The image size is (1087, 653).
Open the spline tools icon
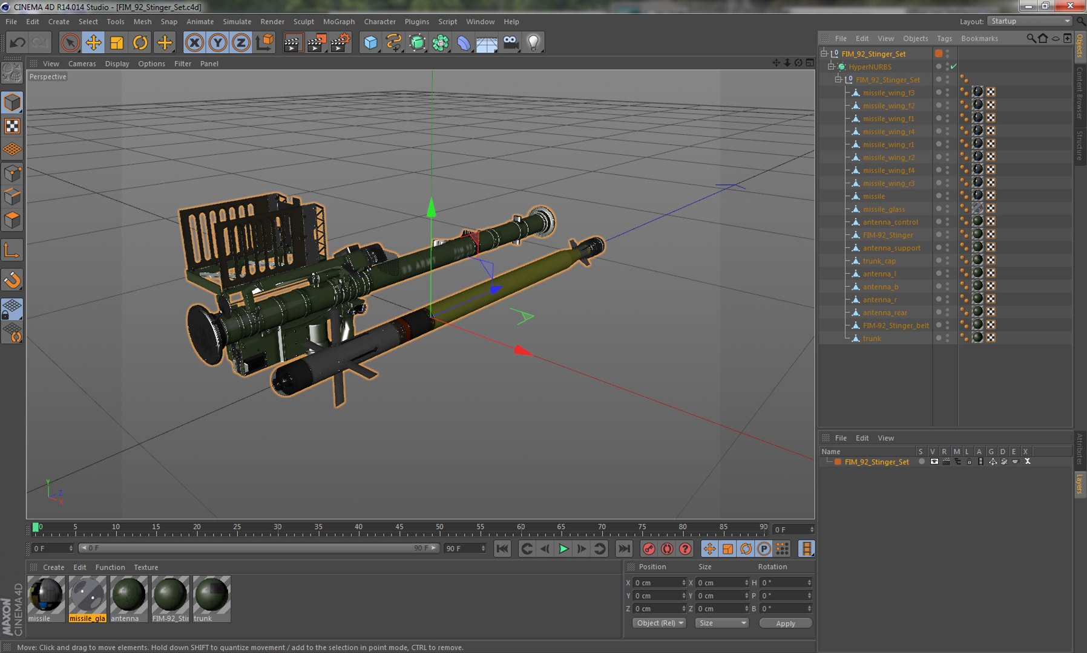(393, 42)
